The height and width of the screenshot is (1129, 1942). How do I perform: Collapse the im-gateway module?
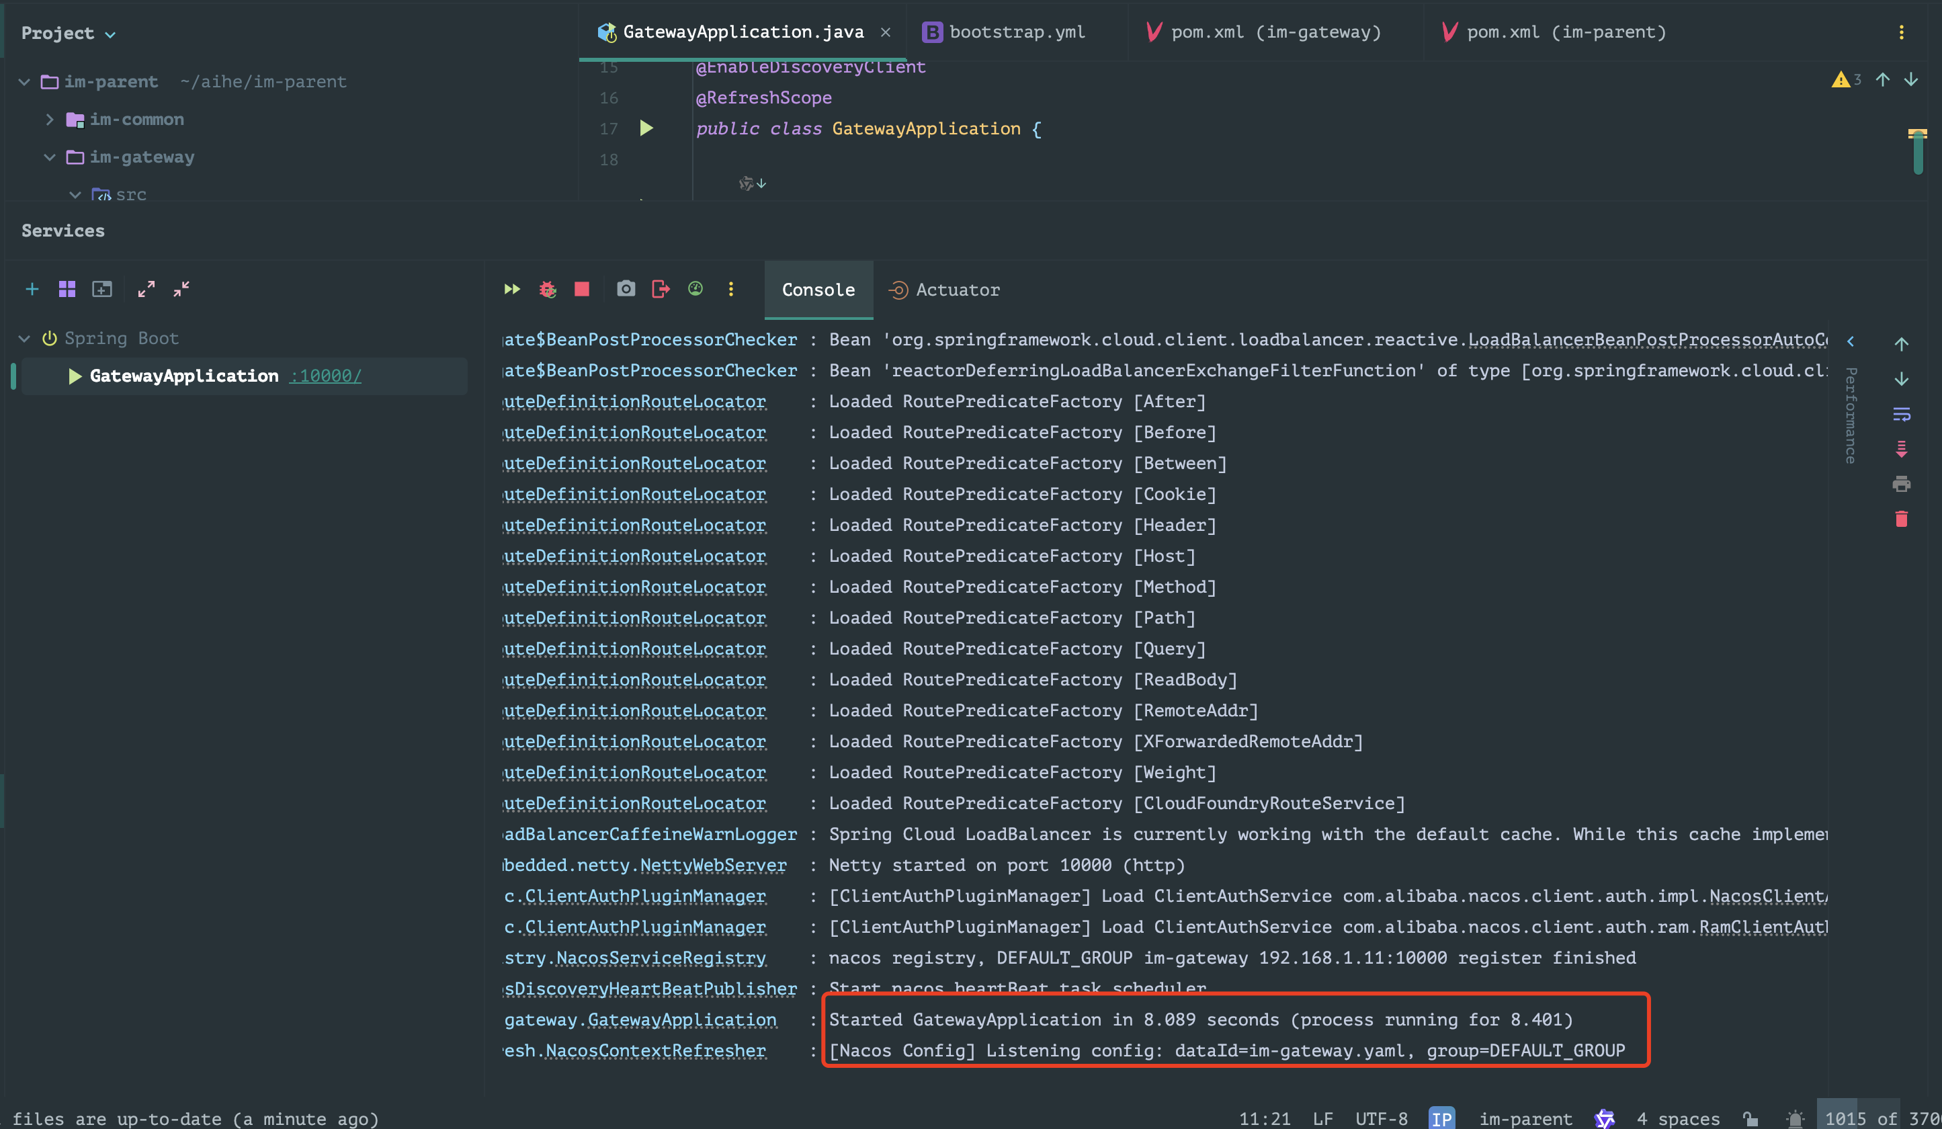tap(50, 157)
